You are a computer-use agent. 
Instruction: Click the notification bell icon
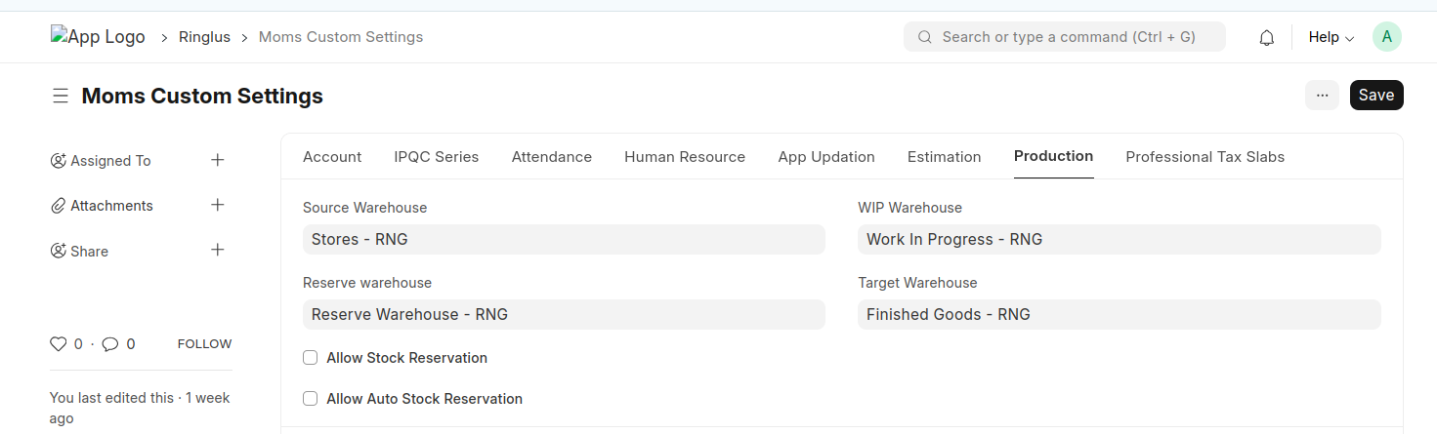1267,38
